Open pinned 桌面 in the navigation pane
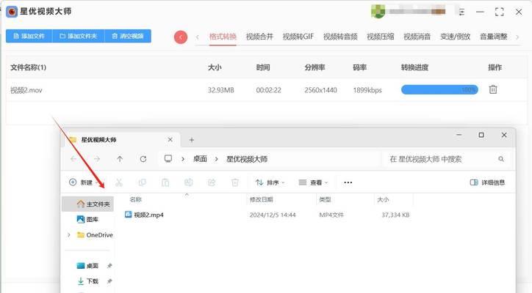Screen dimensions: 532x293 [88, 266]
